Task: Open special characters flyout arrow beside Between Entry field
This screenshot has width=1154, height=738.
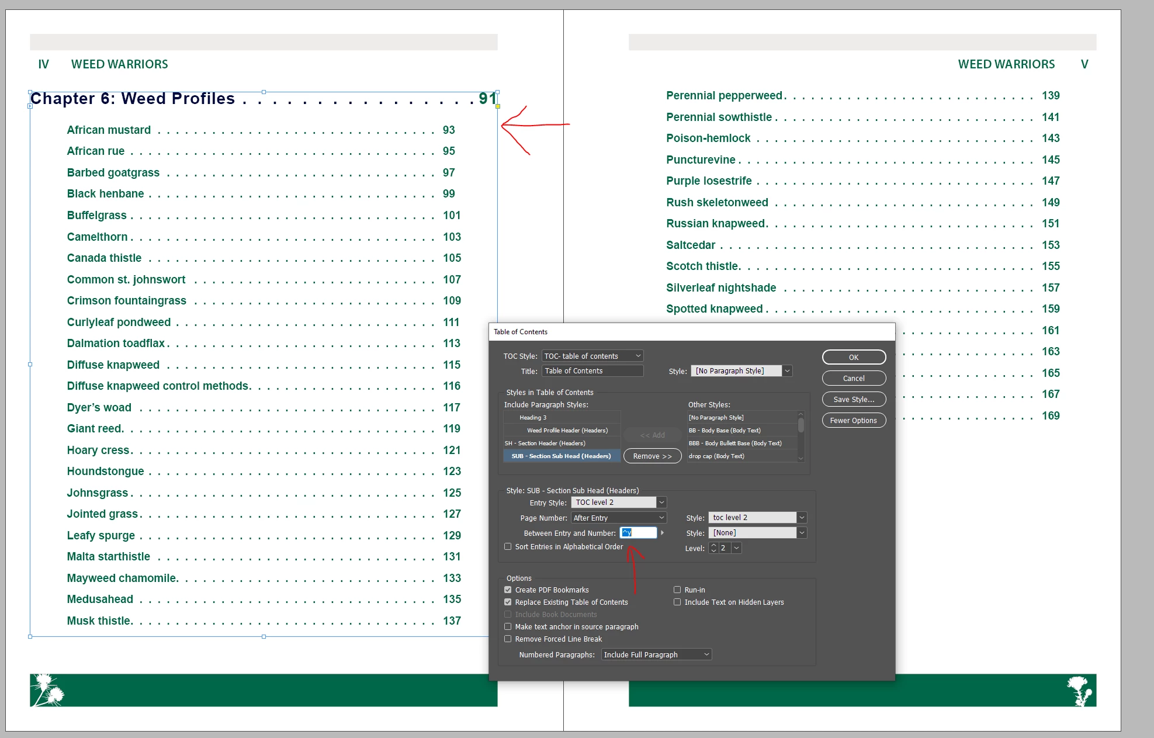Action: (x=662, y=533)
